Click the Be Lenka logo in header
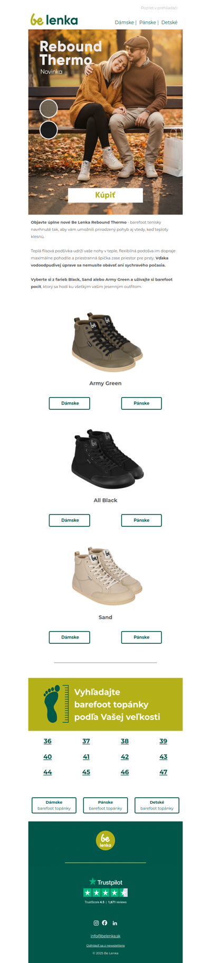This screenshot has width=211, height=963. 54,20
